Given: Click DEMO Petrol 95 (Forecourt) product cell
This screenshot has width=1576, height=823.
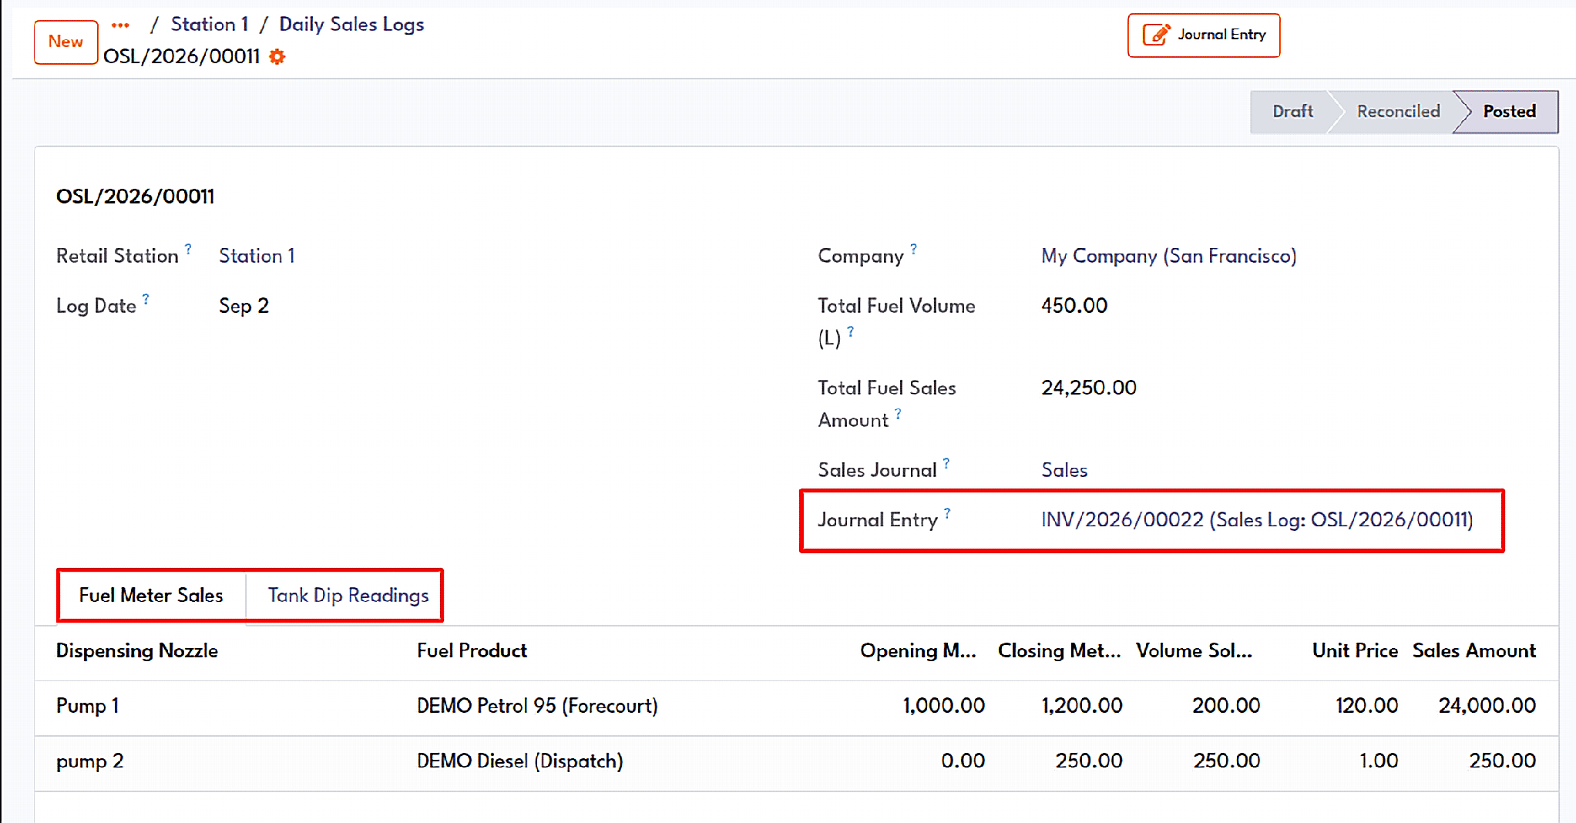Looking at the screenshot, I should [537, 706].
